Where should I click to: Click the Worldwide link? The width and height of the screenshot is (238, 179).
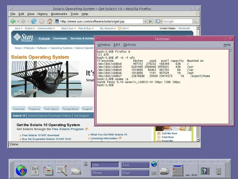tap(184, 28)
